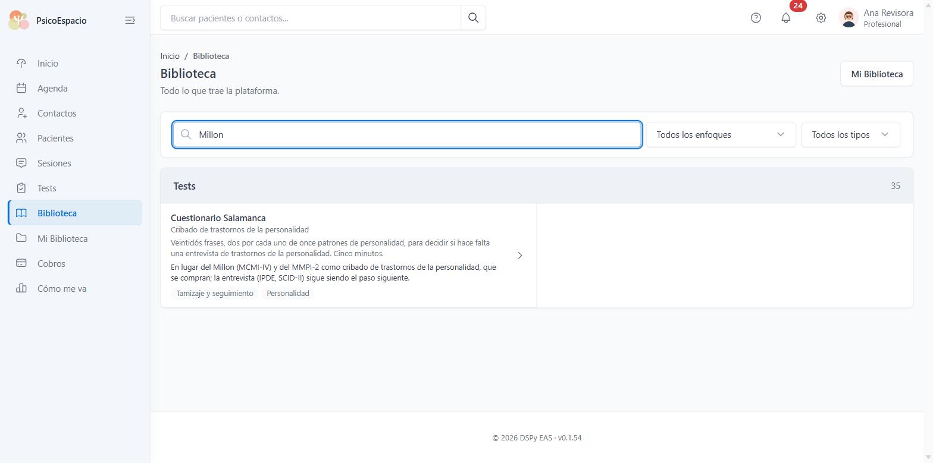The image size is (933, 463).
Task: Click the Cómo me va chart icon
Action: click(21, 288)
